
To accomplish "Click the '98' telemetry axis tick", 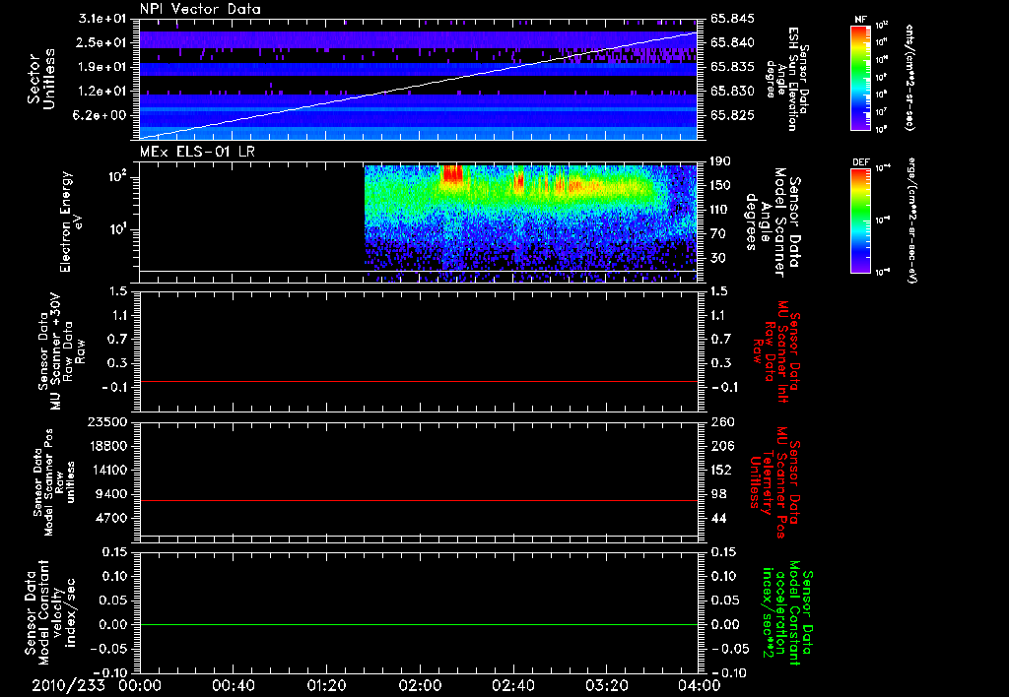I will coord(719,494).
